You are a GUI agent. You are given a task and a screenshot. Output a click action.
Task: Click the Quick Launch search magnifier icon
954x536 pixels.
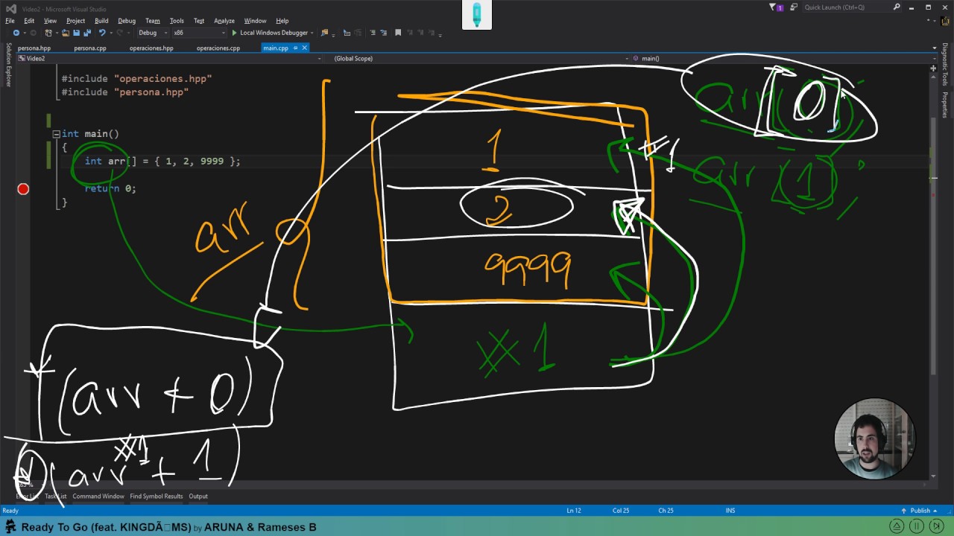[897, 7]
